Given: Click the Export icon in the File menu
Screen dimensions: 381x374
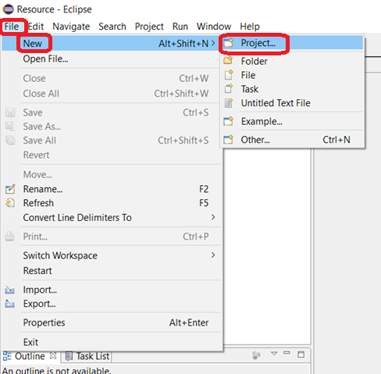Looking at the screenshot, I should 9,304.
